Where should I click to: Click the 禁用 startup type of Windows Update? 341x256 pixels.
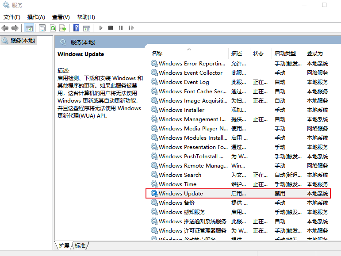(x=280, y=193)
